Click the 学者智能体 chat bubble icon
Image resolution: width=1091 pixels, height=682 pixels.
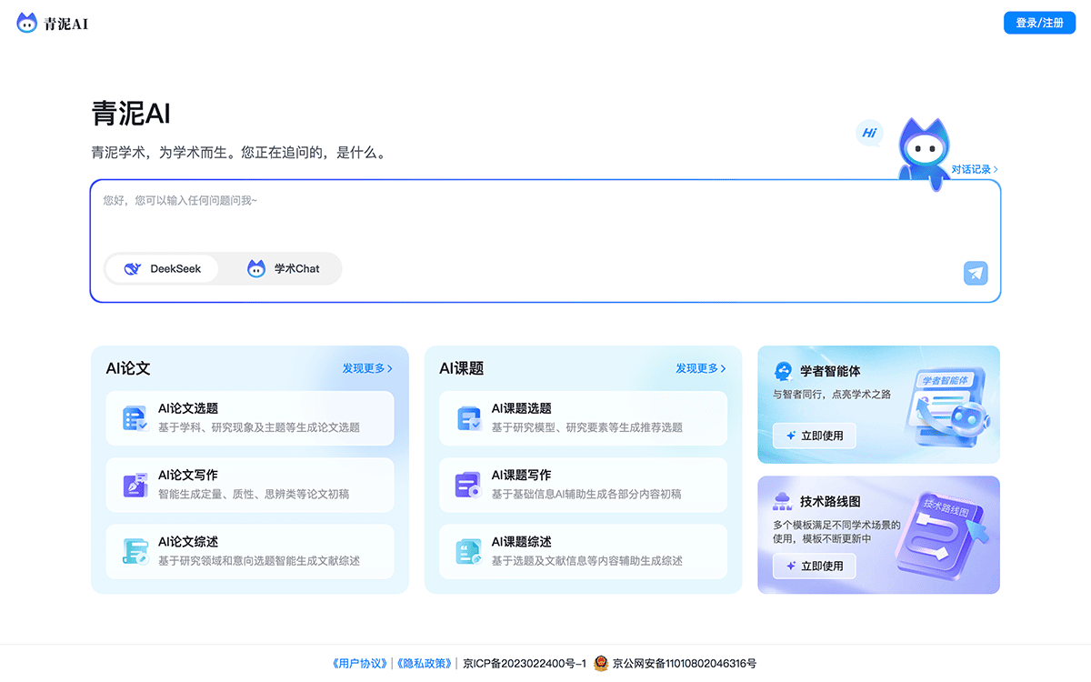click(x=783, y=370)
